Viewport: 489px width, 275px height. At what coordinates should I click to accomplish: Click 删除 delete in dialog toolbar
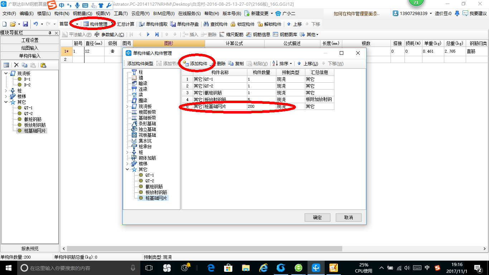click(218, 63)
